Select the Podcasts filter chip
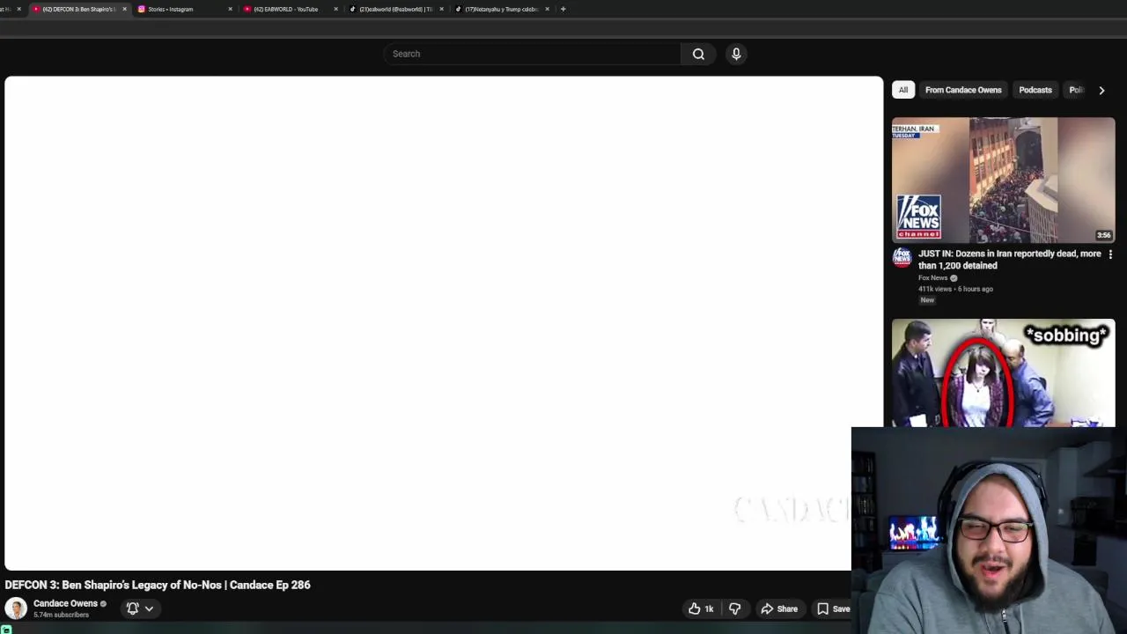This screenshot has width=1127, height=634. click(x=1035, y=90)
